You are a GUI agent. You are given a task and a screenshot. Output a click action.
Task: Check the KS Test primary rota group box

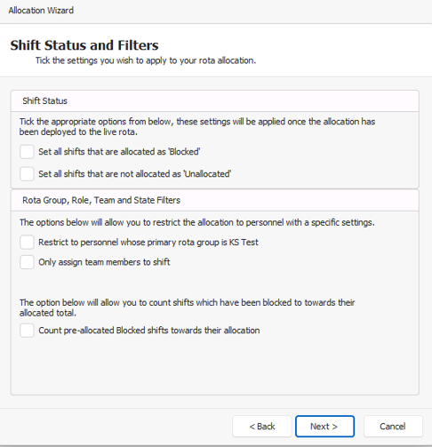coord(27,243)
